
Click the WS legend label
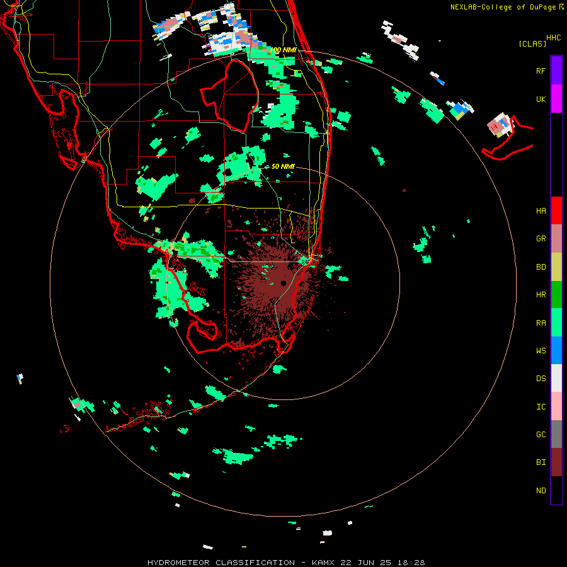pyautogui.click(x=541, y=351)
